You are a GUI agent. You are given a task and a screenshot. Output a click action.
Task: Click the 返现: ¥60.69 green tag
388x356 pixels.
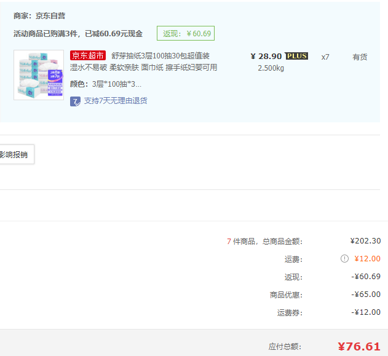[186, 33]
